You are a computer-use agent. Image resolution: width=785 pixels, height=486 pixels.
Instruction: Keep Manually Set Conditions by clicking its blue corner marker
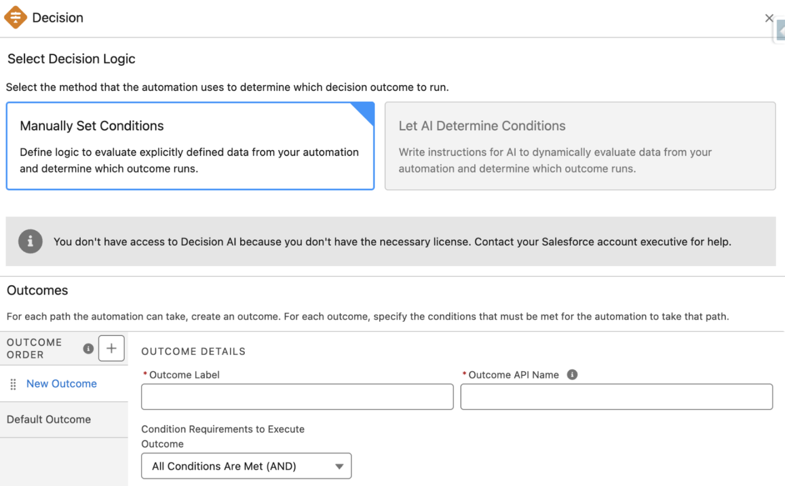pyautogui.click(x=367, y=109)
